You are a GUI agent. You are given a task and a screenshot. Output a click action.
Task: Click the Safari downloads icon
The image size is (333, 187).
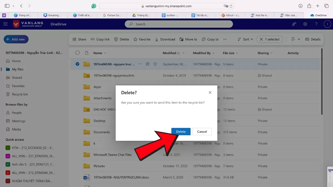pyautogui.click(x=301, y=6)
